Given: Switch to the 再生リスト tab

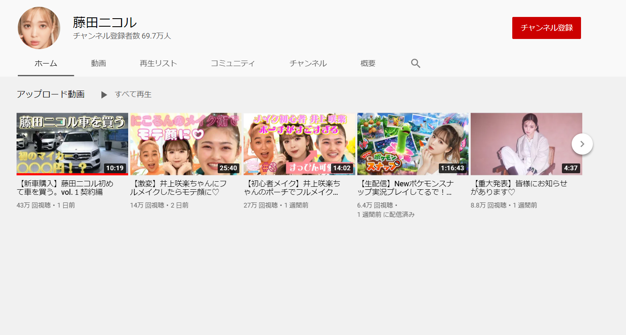Looking at the screenshot, I should coord(158,64).
